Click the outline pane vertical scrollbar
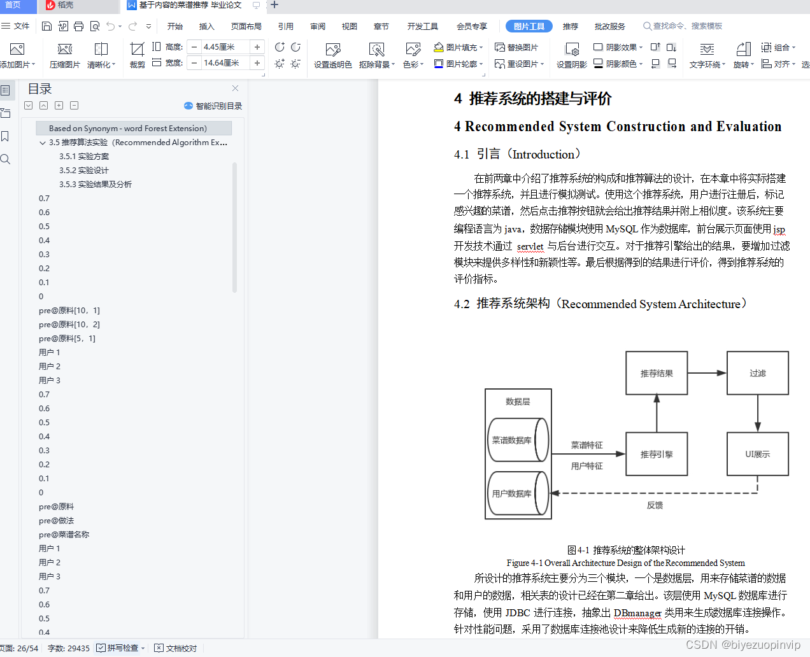810x657 pixels. pos(234,227)
